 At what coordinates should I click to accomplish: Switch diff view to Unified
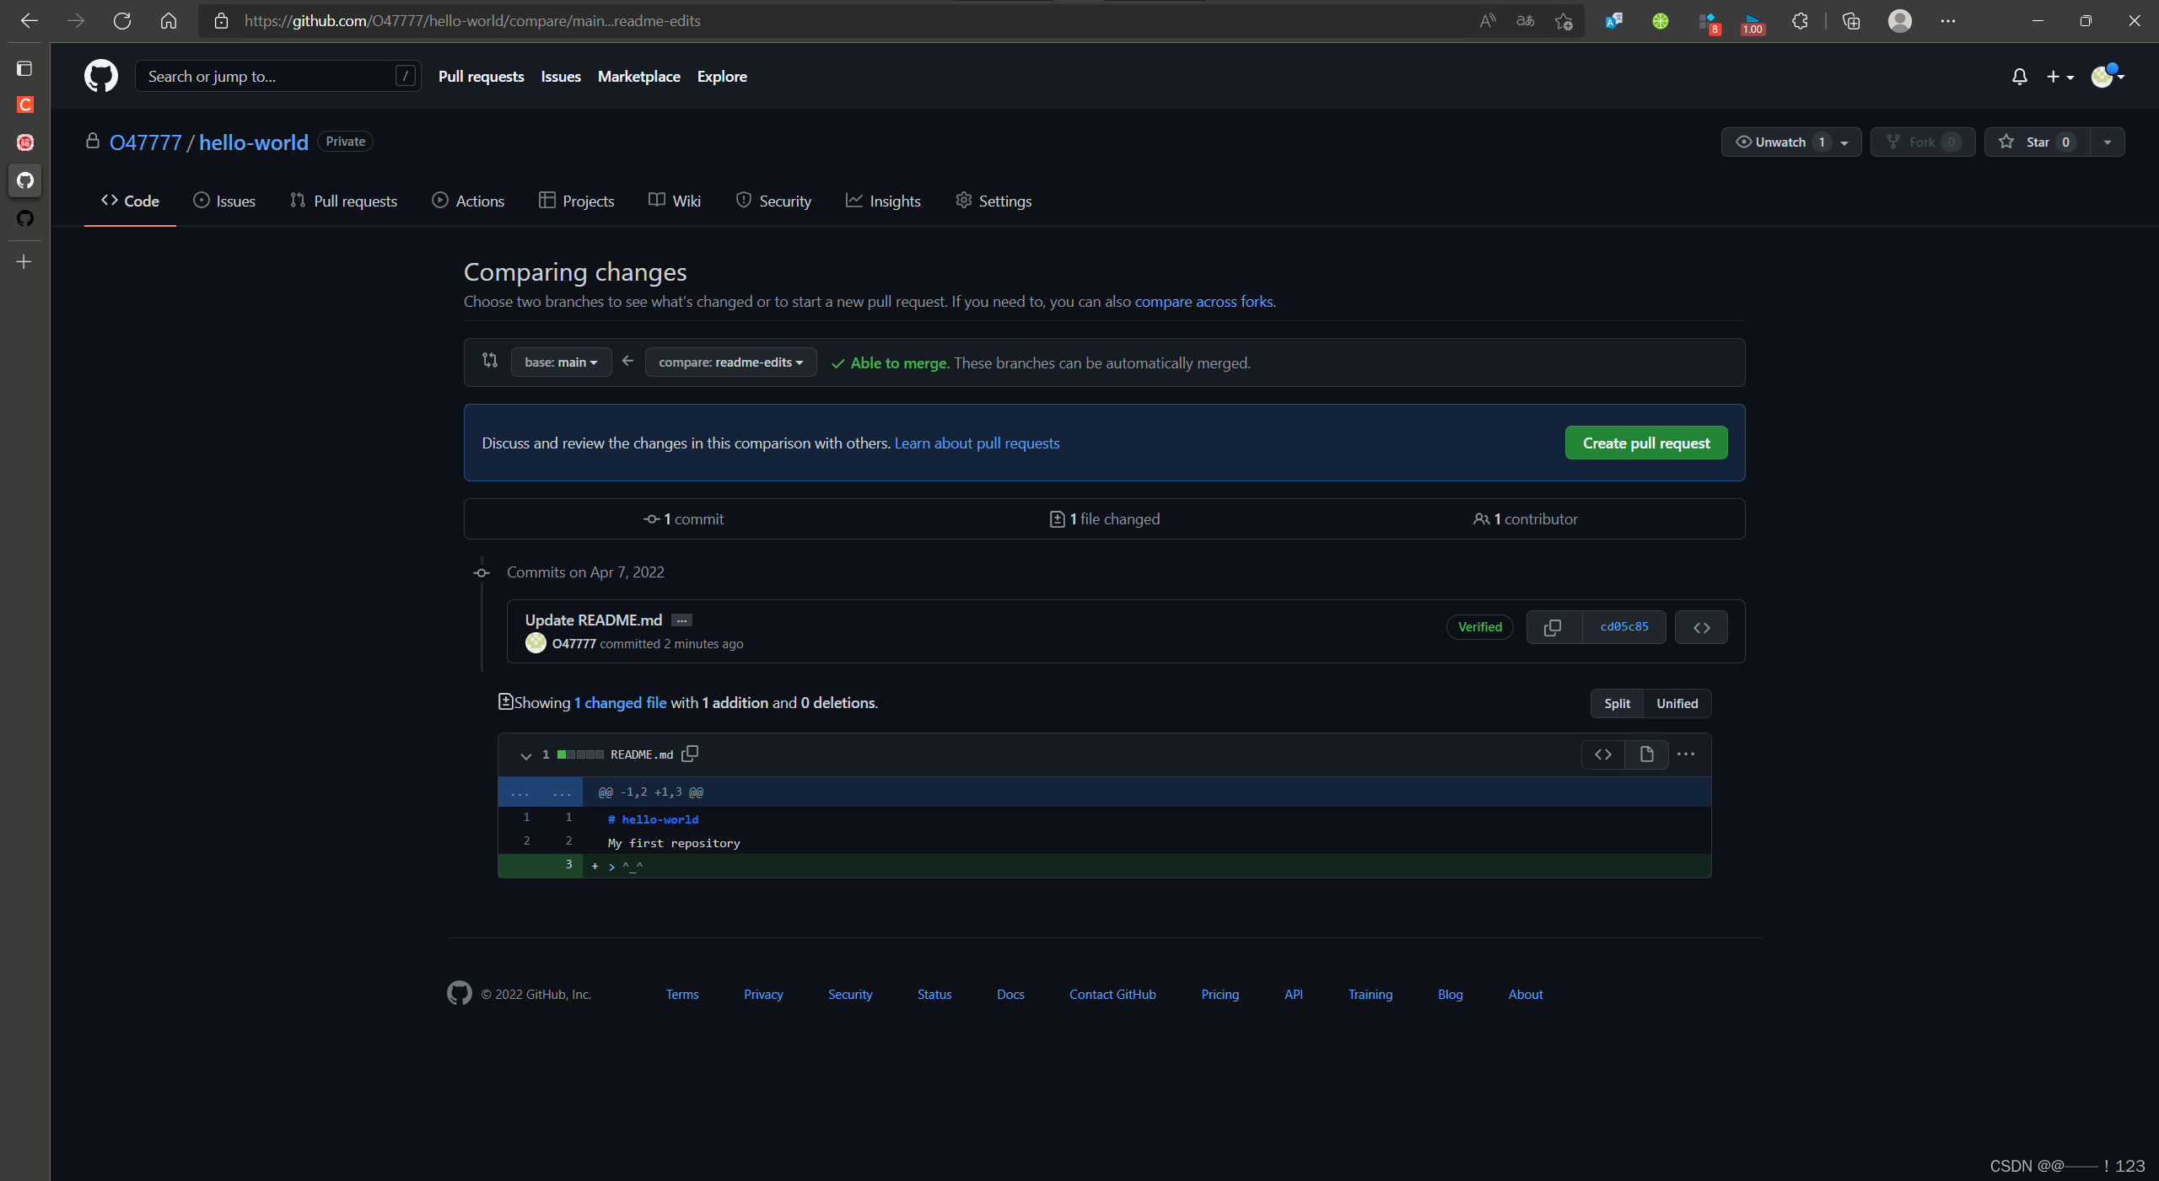[1677, 703]
